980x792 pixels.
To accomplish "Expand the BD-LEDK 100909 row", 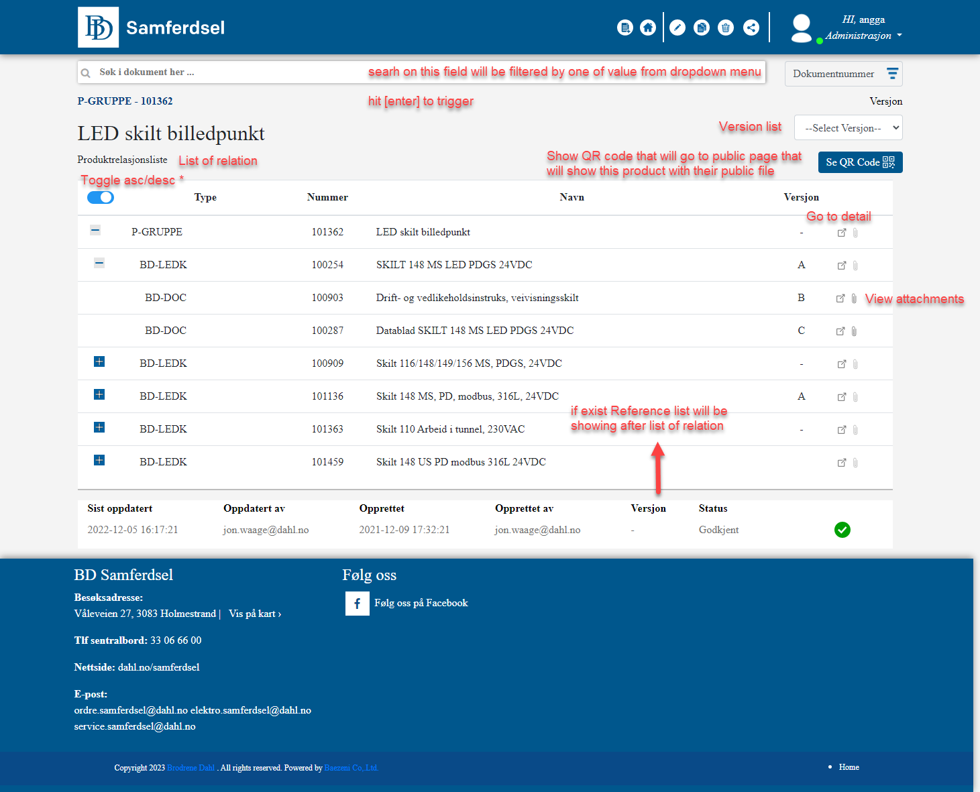I will 99,362.
